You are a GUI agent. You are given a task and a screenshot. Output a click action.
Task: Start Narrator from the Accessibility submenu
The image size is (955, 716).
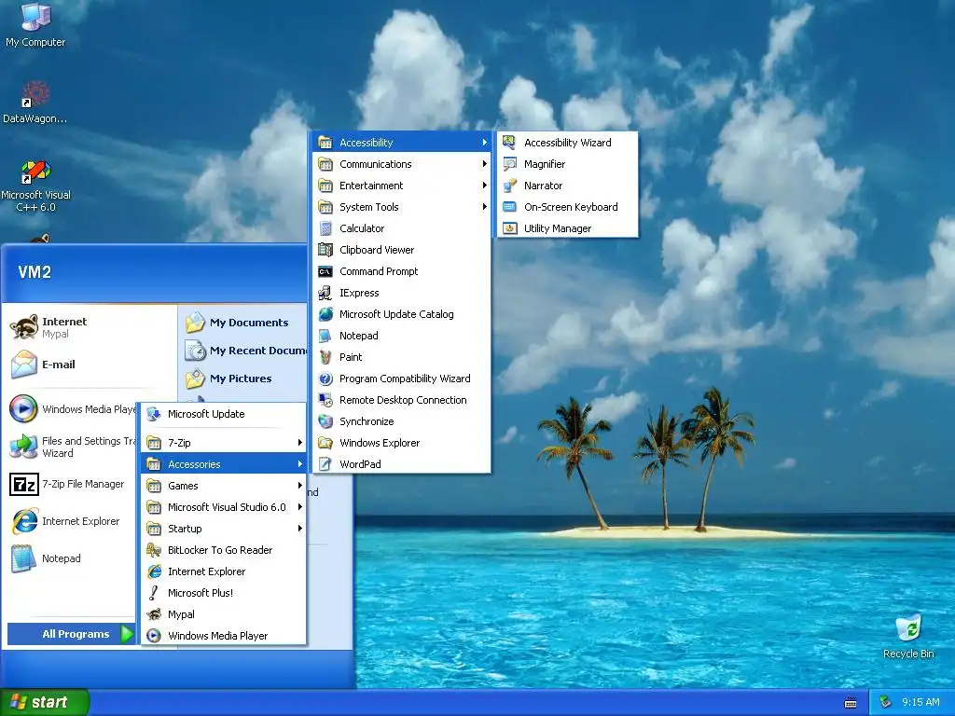point(568,186)
